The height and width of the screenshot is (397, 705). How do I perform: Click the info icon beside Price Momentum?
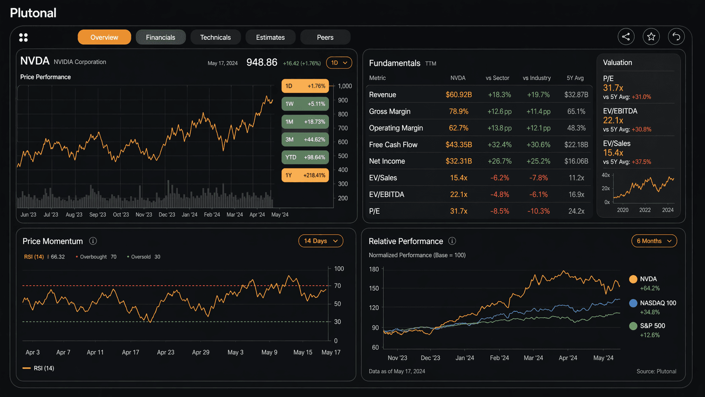tap(93, 241)
